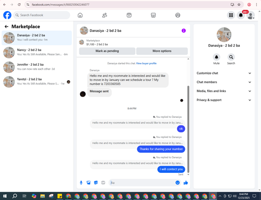This screenshot has height=200, width=261.
Task: Click the large Danasiya listing photo in sidebar
Action: [224, 34]
